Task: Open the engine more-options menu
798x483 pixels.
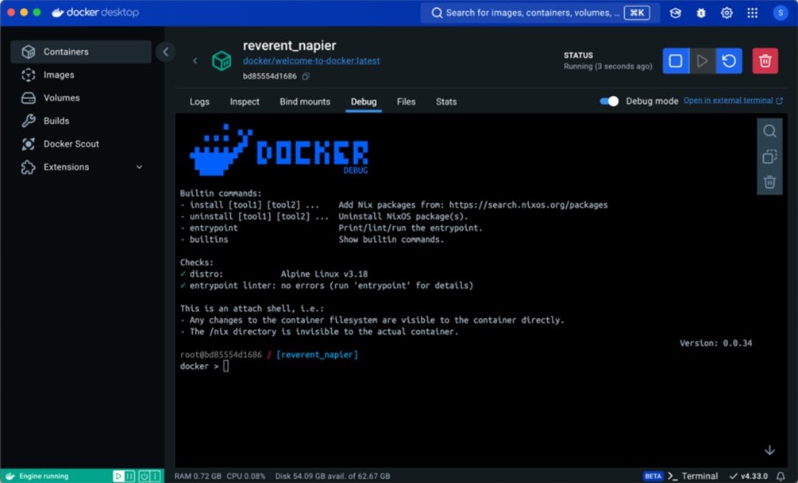Action: point(156,477)
